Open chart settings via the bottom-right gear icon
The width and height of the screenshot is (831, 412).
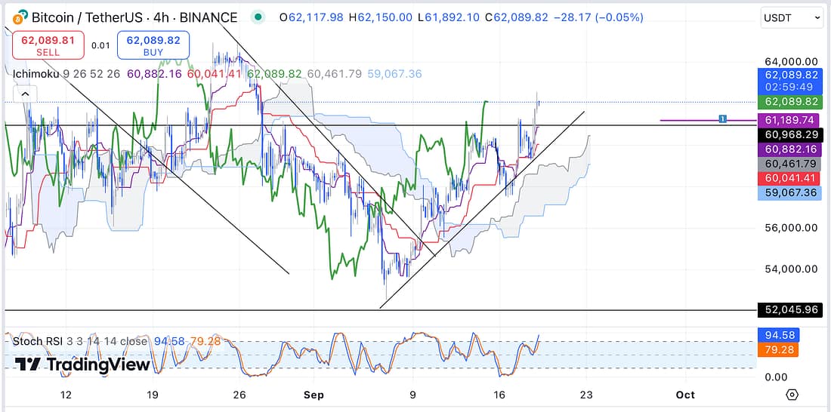tap(792, 395)
